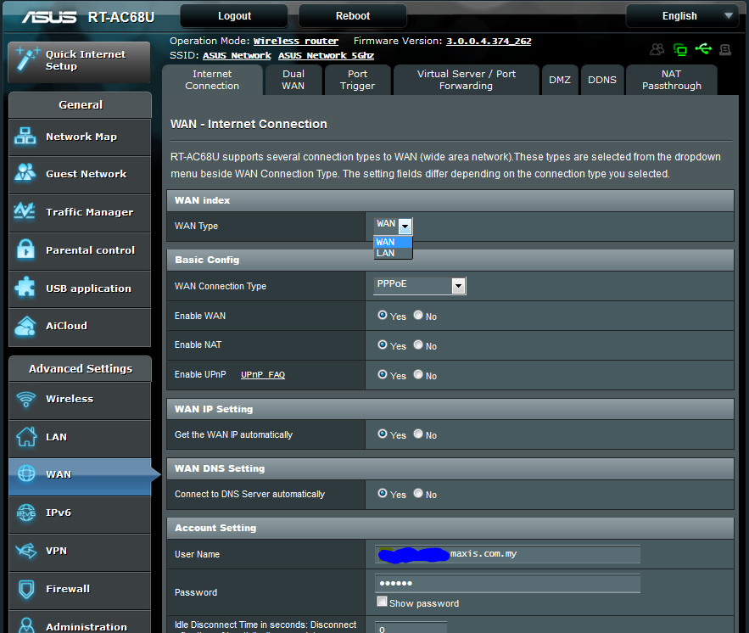749x633 pixels.
Task: Open Virtual Server / Port Forwarding tab
Action: (x=467, y=80)
